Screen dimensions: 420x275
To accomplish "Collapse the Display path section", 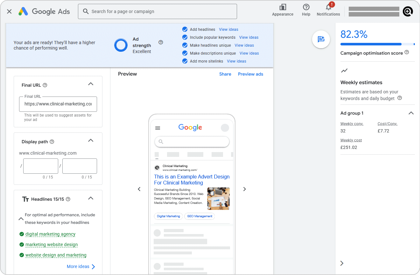I will pyautogui.click(x=91, y=141).
